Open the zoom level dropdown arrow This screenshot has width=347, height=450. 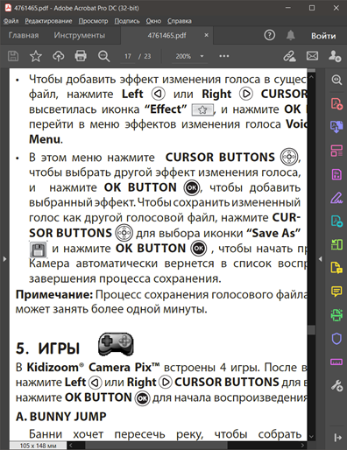click(202, 56)
